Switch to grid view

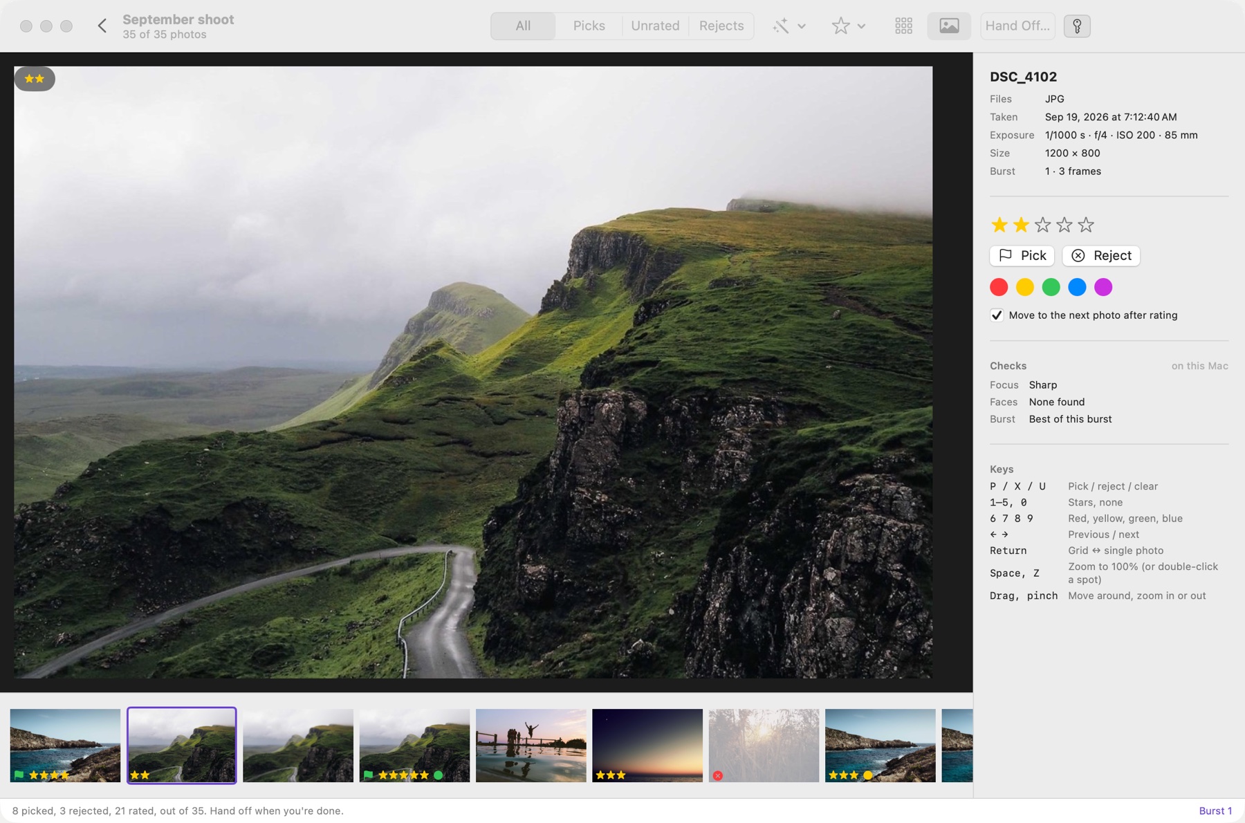click(x=903, y=26)
